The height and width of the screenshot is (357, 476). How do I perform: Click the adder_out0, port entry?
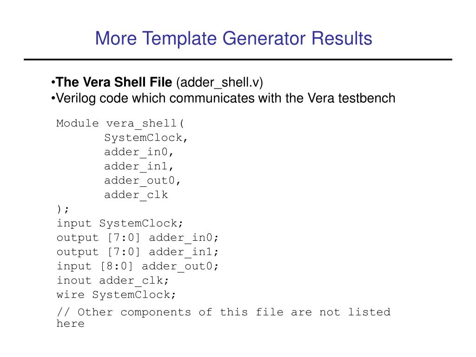[x=142, y=181]
